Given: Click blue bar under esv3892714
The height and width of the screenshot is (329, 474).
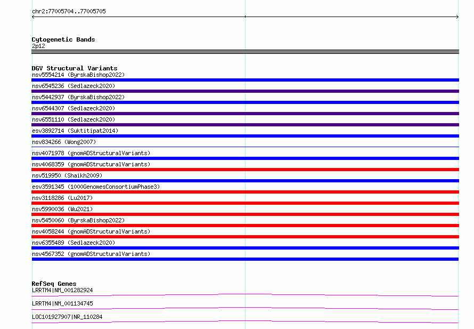Looking at the screenshot, I should coord(245,136).
